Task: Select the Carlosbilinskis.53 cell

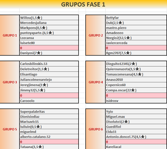Action: 49,64
